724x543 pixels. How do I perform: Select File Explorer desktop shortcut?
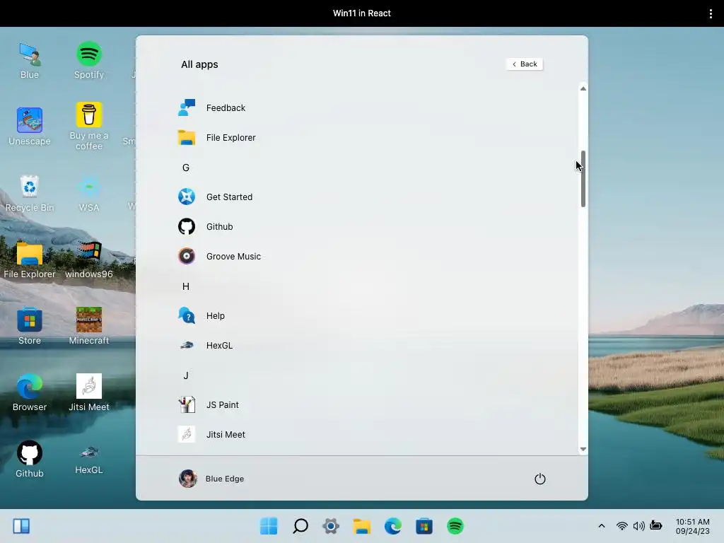(30, 260)
